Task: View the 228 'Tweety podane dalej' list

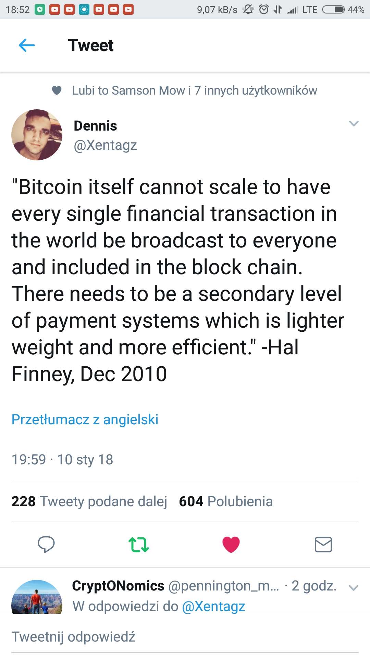Action: point(89,501)
